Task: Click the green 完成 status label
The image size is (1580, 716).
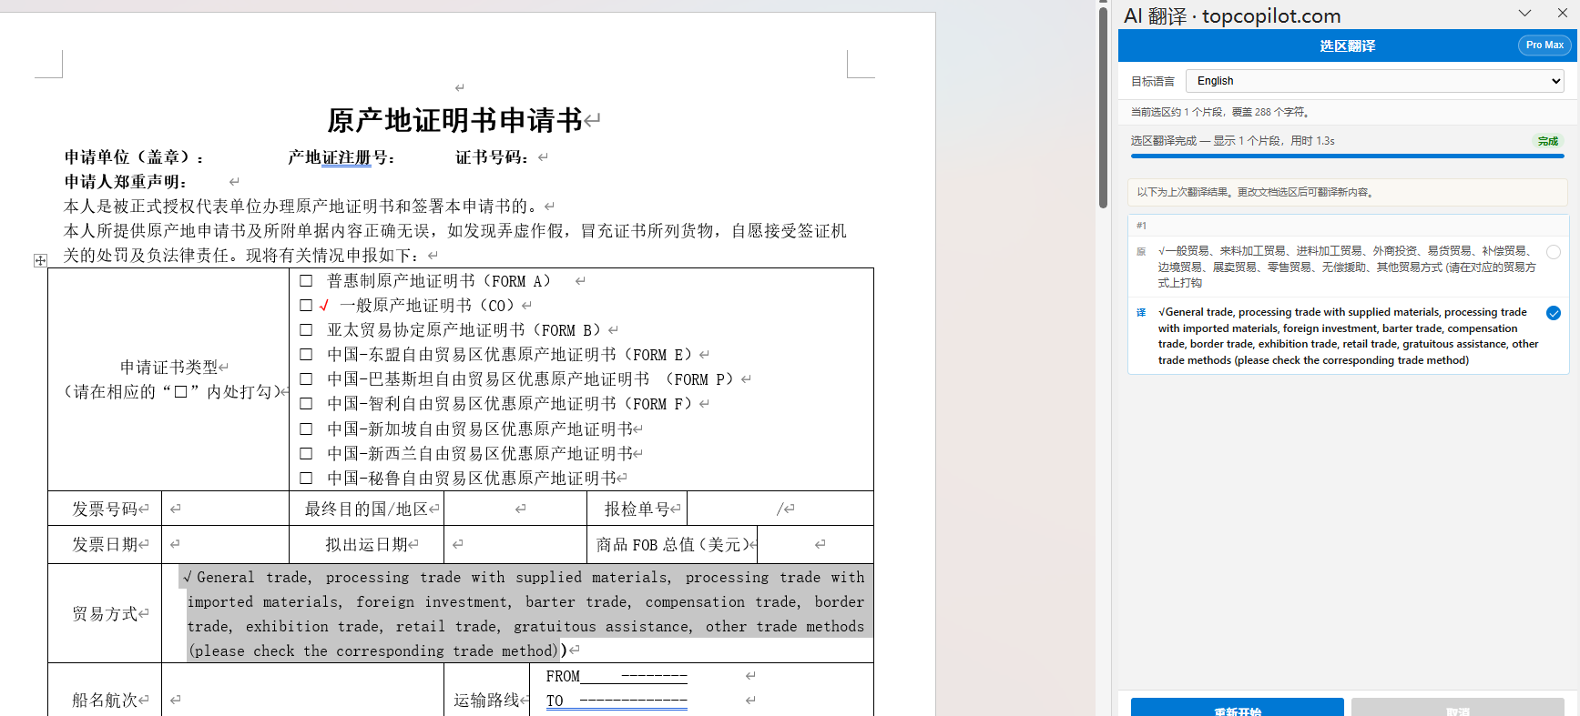Action: [x=1547, y=141]
